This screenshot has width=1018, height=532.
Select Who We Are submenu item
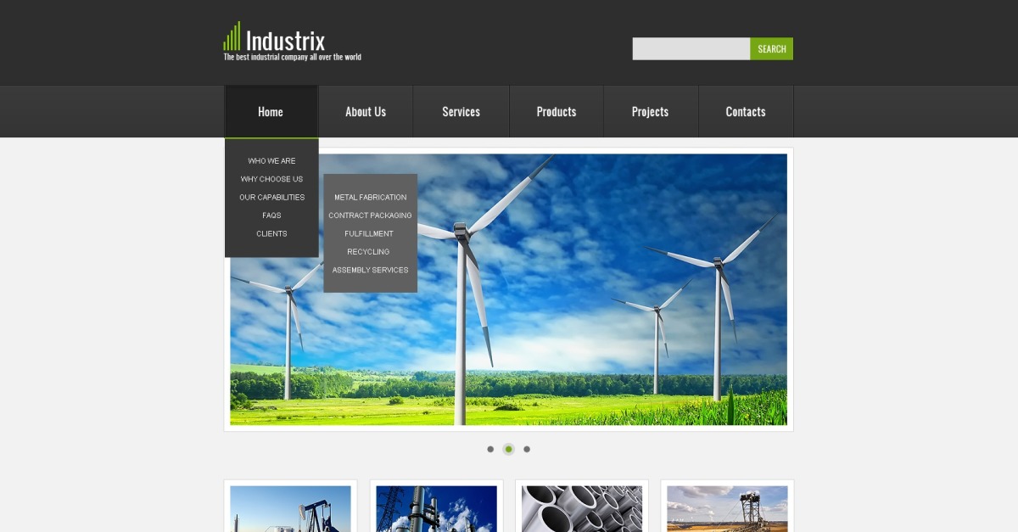(271, 161)
